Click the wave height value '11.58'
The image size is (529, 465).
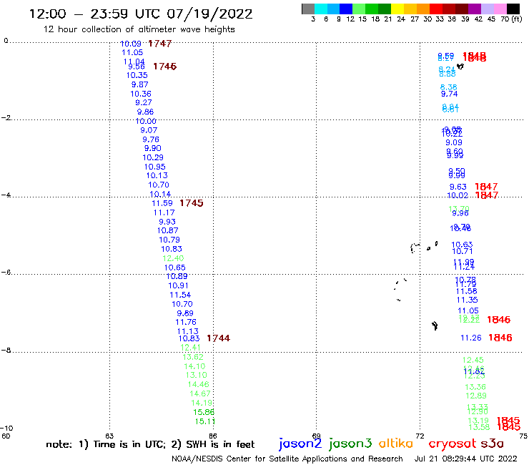pyautogui.click(x=467, y=291)
